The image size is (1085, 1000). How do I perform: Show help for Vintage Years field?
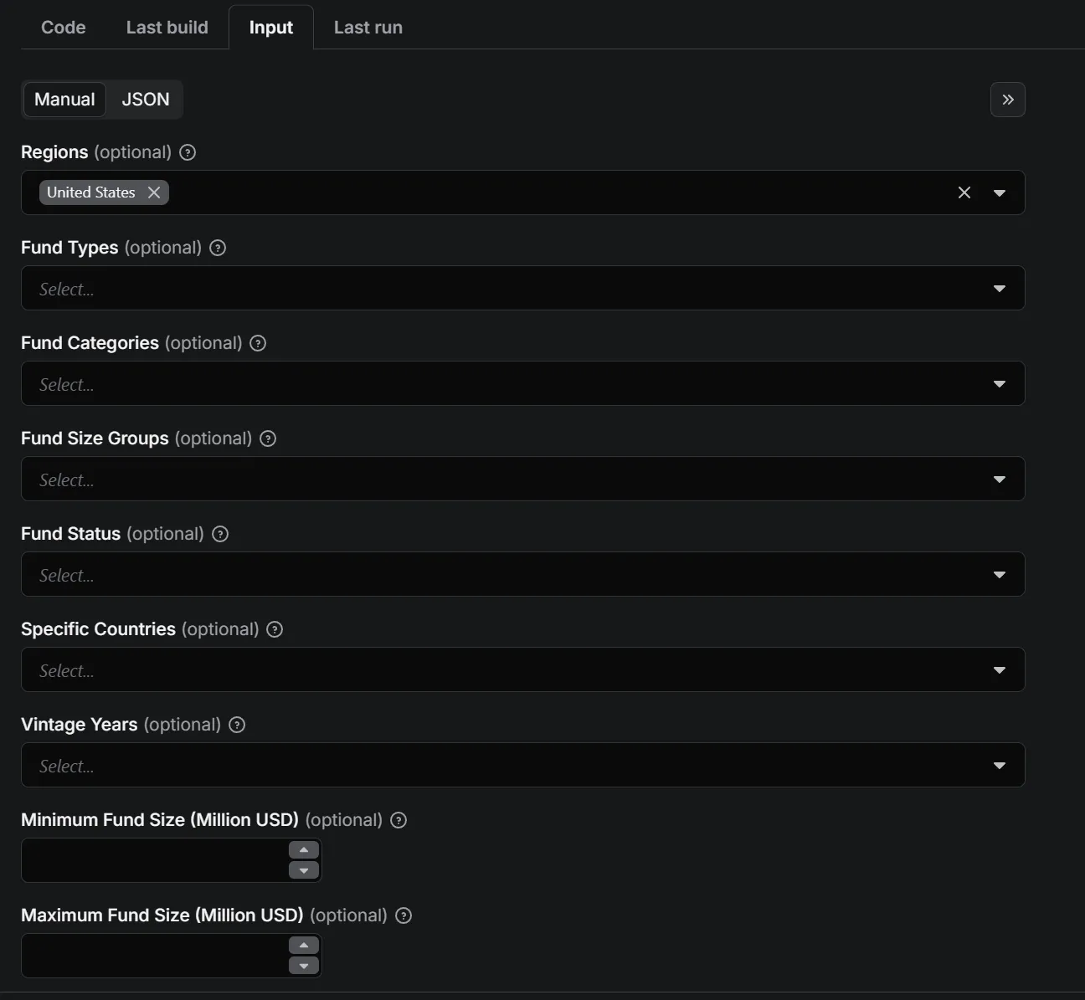point(237,725)
